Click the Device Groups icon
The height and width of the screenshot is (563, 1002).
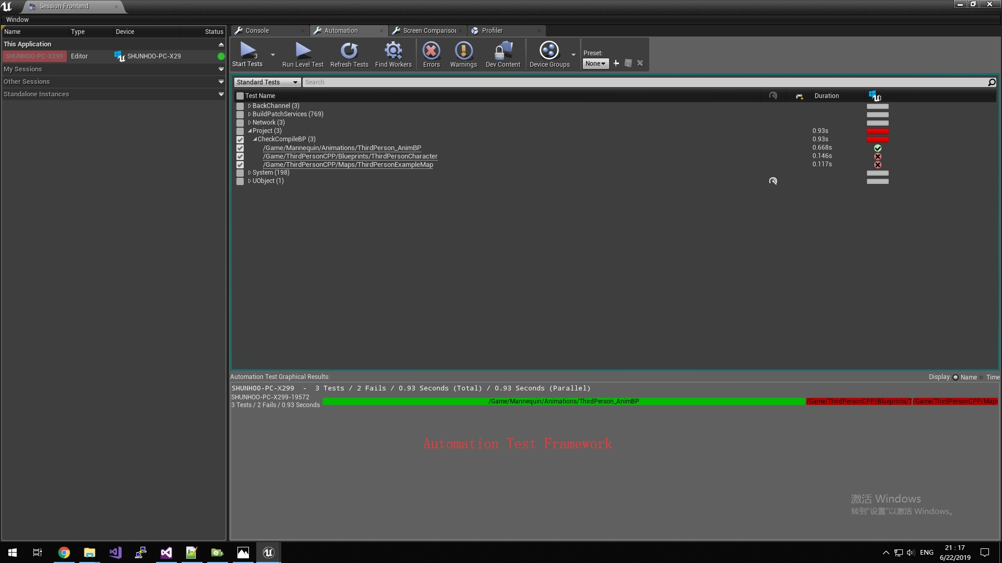click(549, 51)
